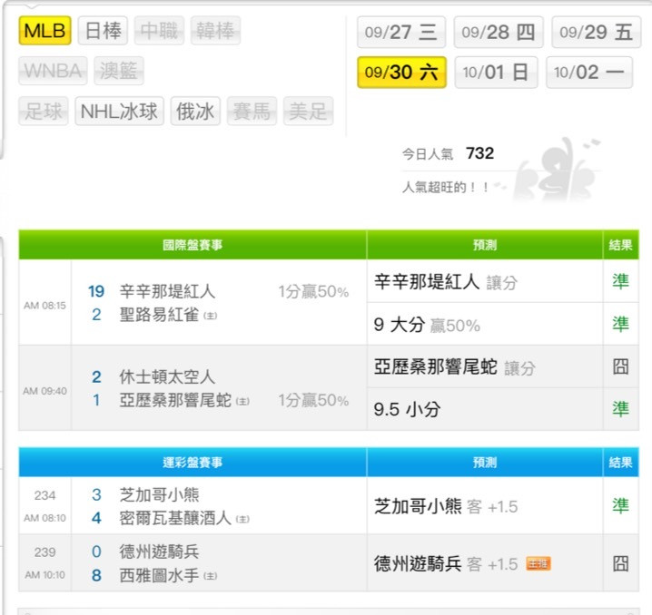The image size is (652, 615).
Task: Click the 今日人氣 732 counter
Action: pos(449,153)
